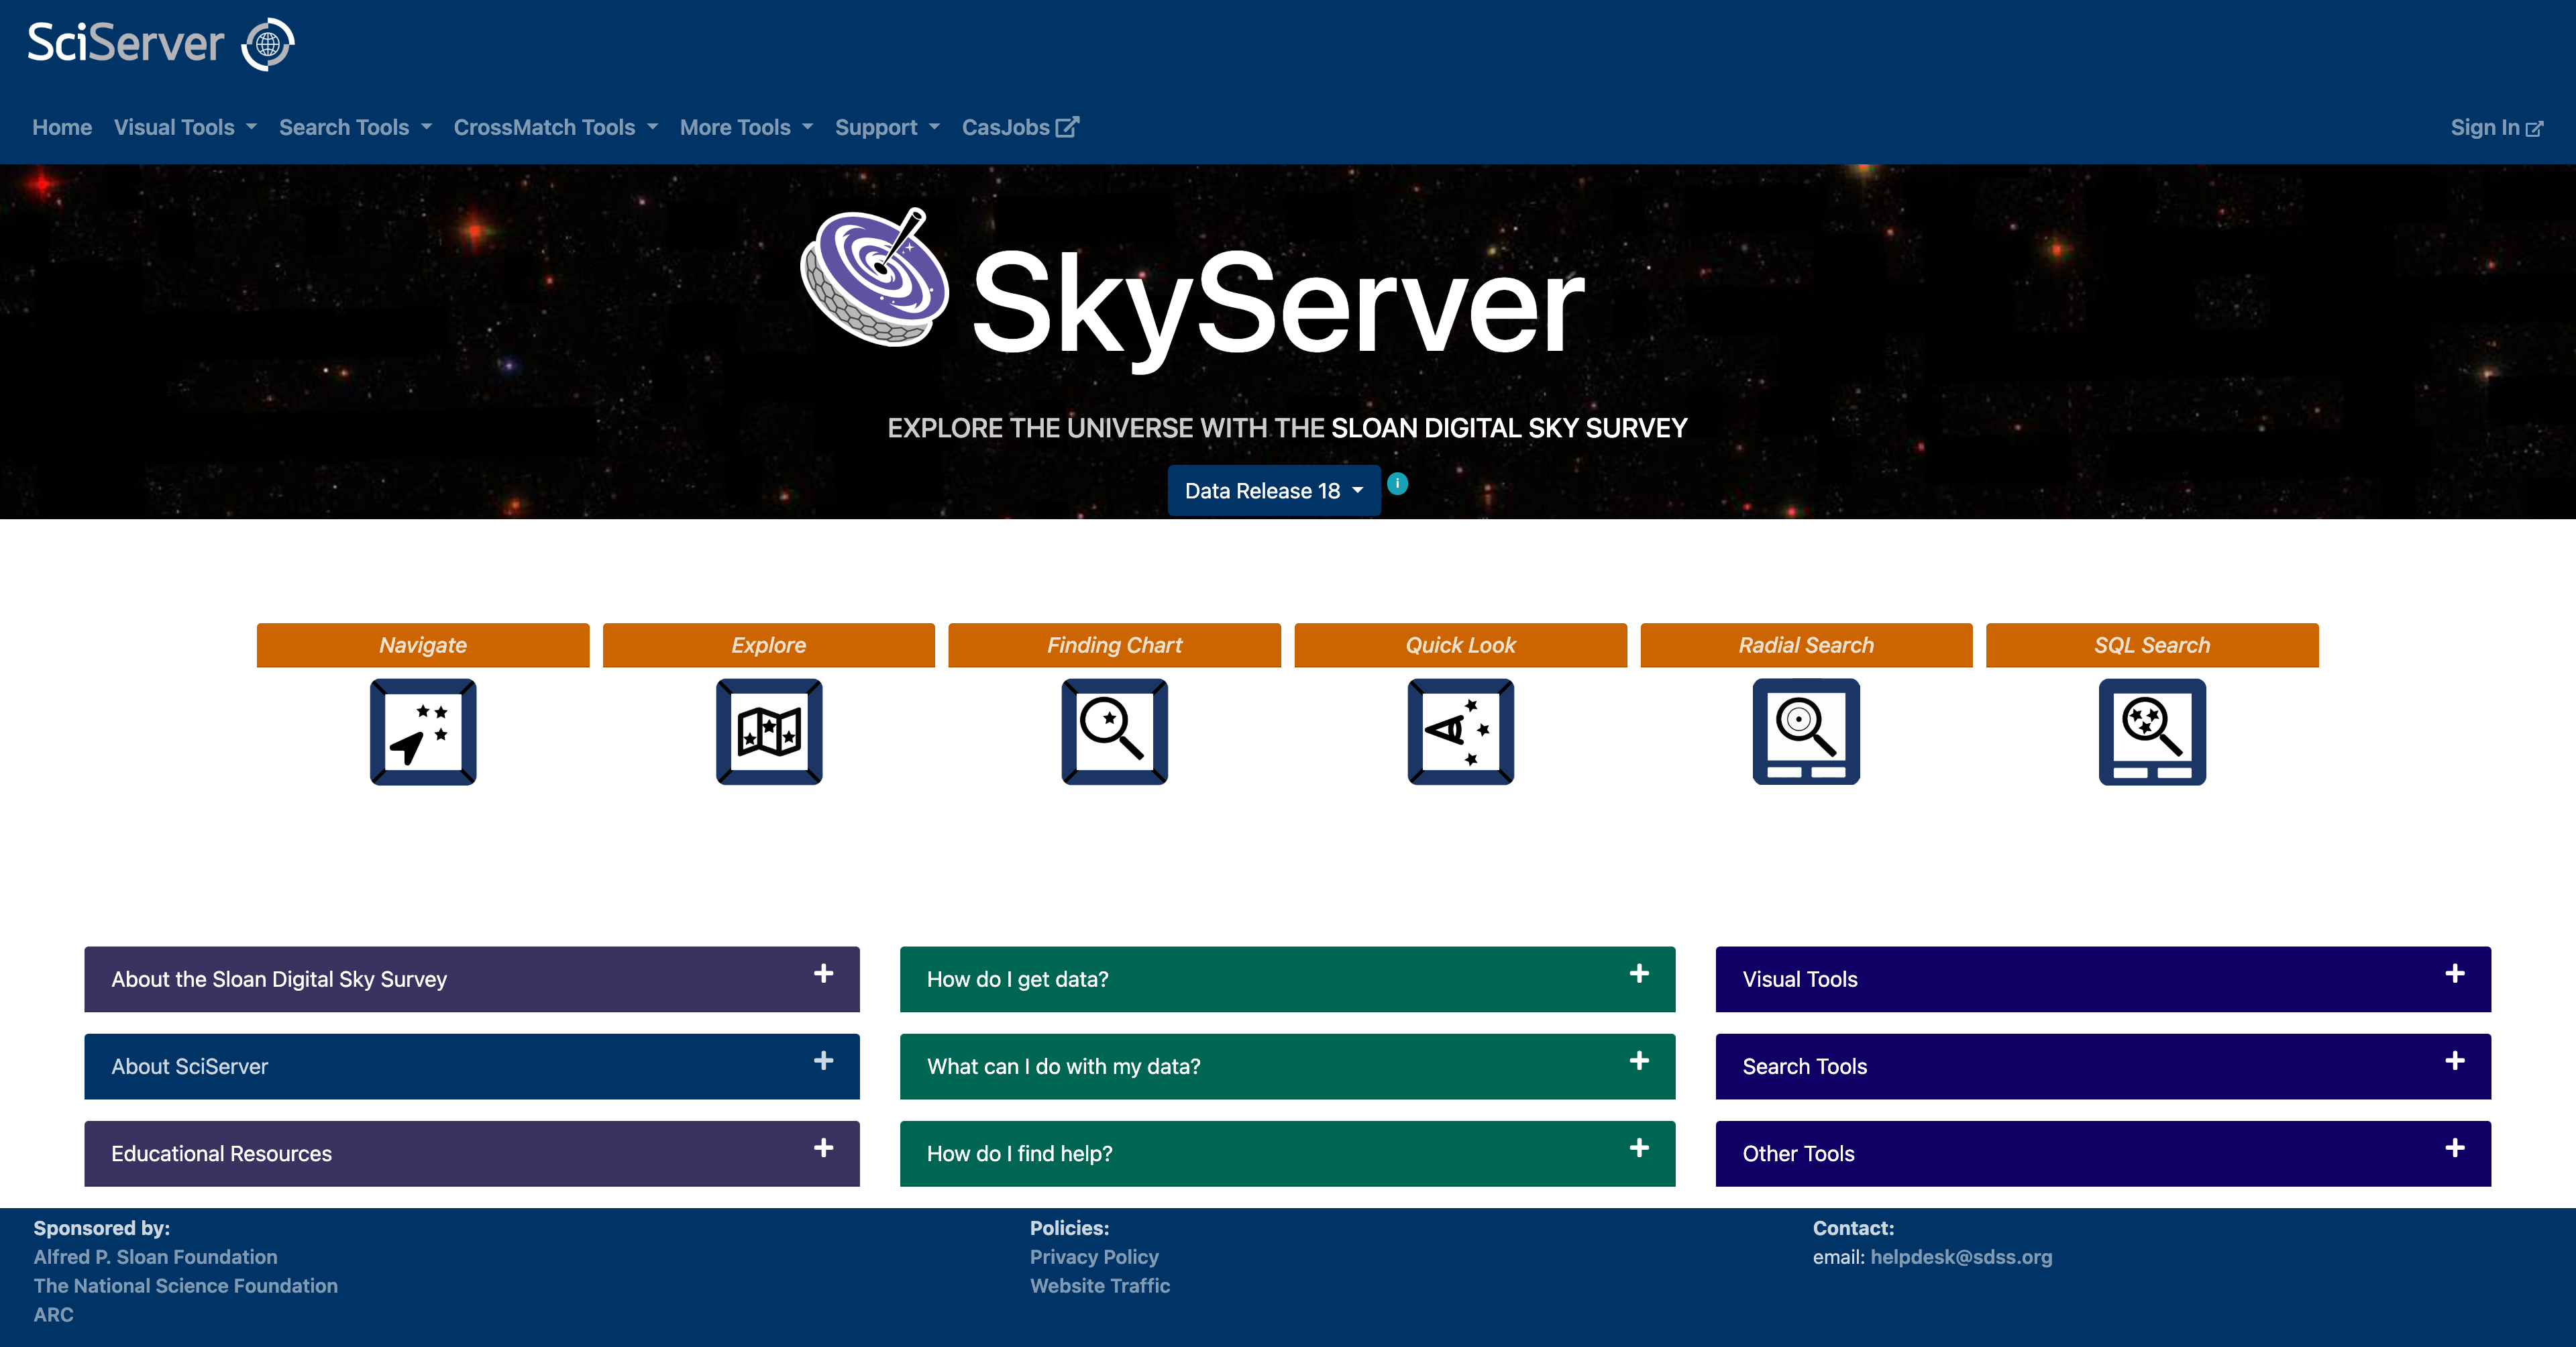Screen dimensions: 2576x1347
Task: Click the orange Radial Search button
Action: 1806,645
